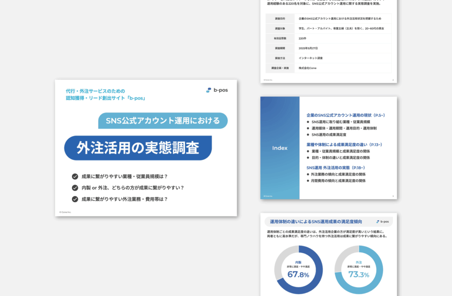Image resolution: width=452 pixels, height=296 pixels.
Task: Click the © Cone Inc. footer on cover slide
Action: [x=65, y=212]
